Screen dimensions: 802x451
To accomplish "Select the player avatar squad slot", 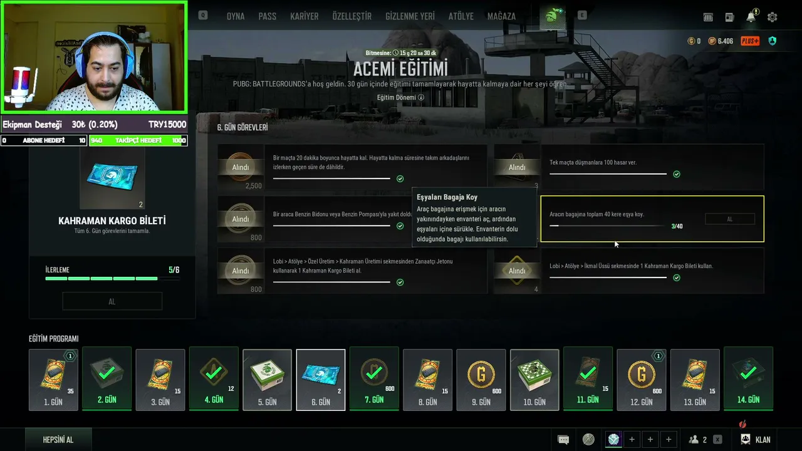I will coord(613,440).
